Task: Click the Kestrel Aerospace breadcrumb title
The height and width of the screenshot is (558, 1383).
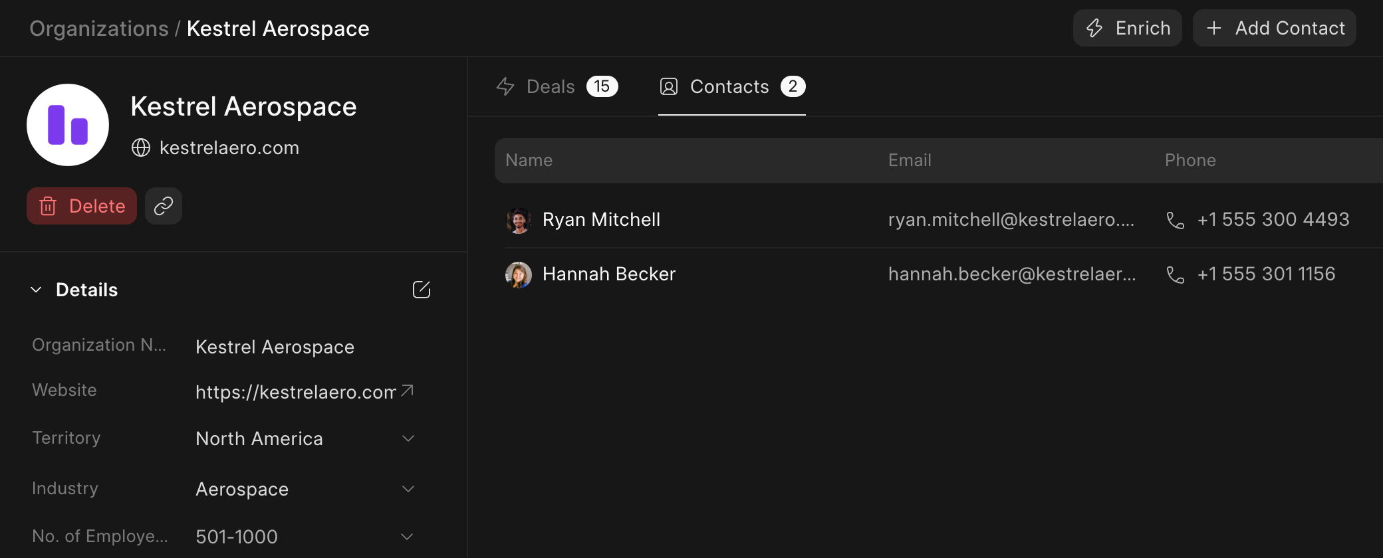Action: (x=278, y=29)
